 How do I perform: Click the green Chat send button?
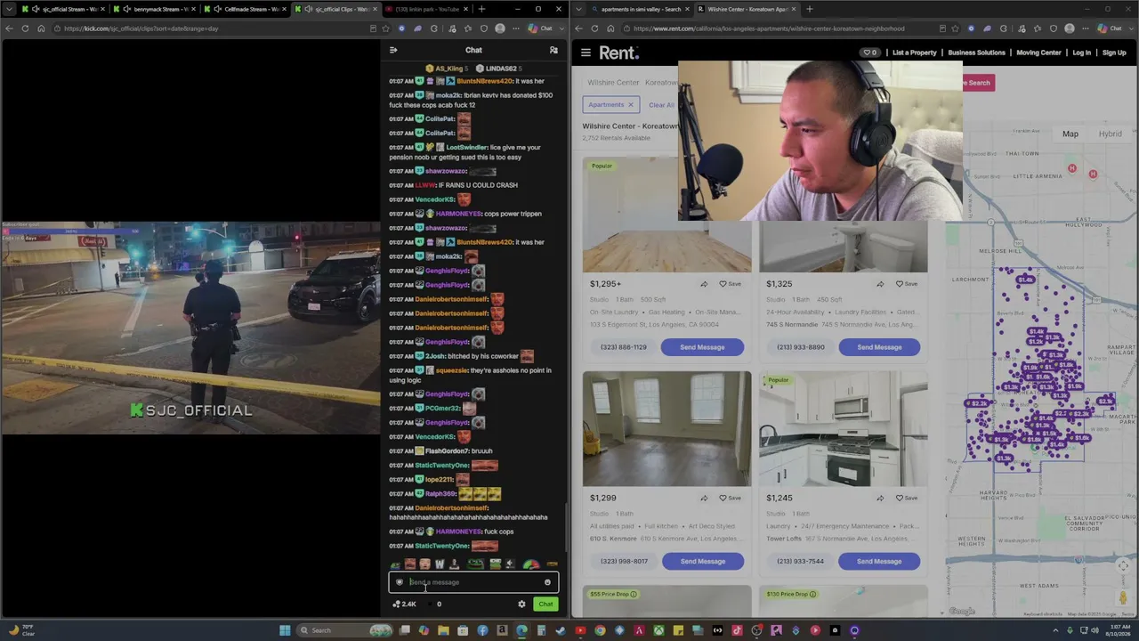point(545,604)
